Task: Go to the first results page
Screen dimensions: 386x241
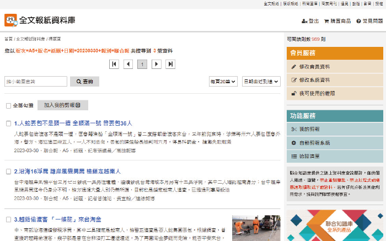Action: (114, 65)
